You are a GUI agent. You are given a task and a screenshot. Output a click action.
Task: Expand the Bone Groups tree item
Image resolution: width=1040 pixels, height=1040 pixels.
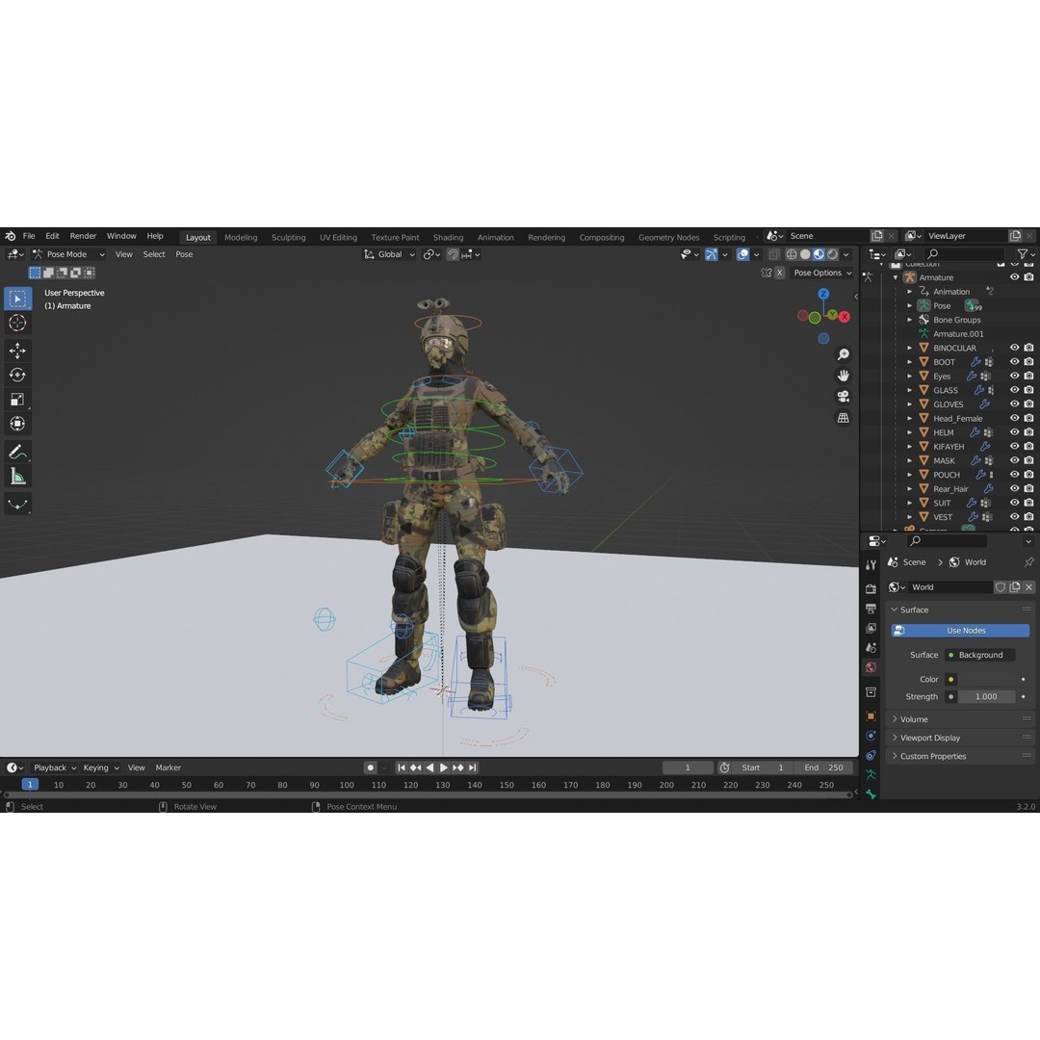(x=910, y=320)
